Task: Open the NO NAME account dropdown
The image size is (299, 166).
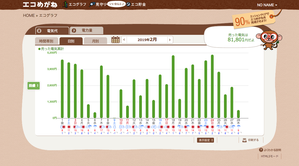Action: 267,5
